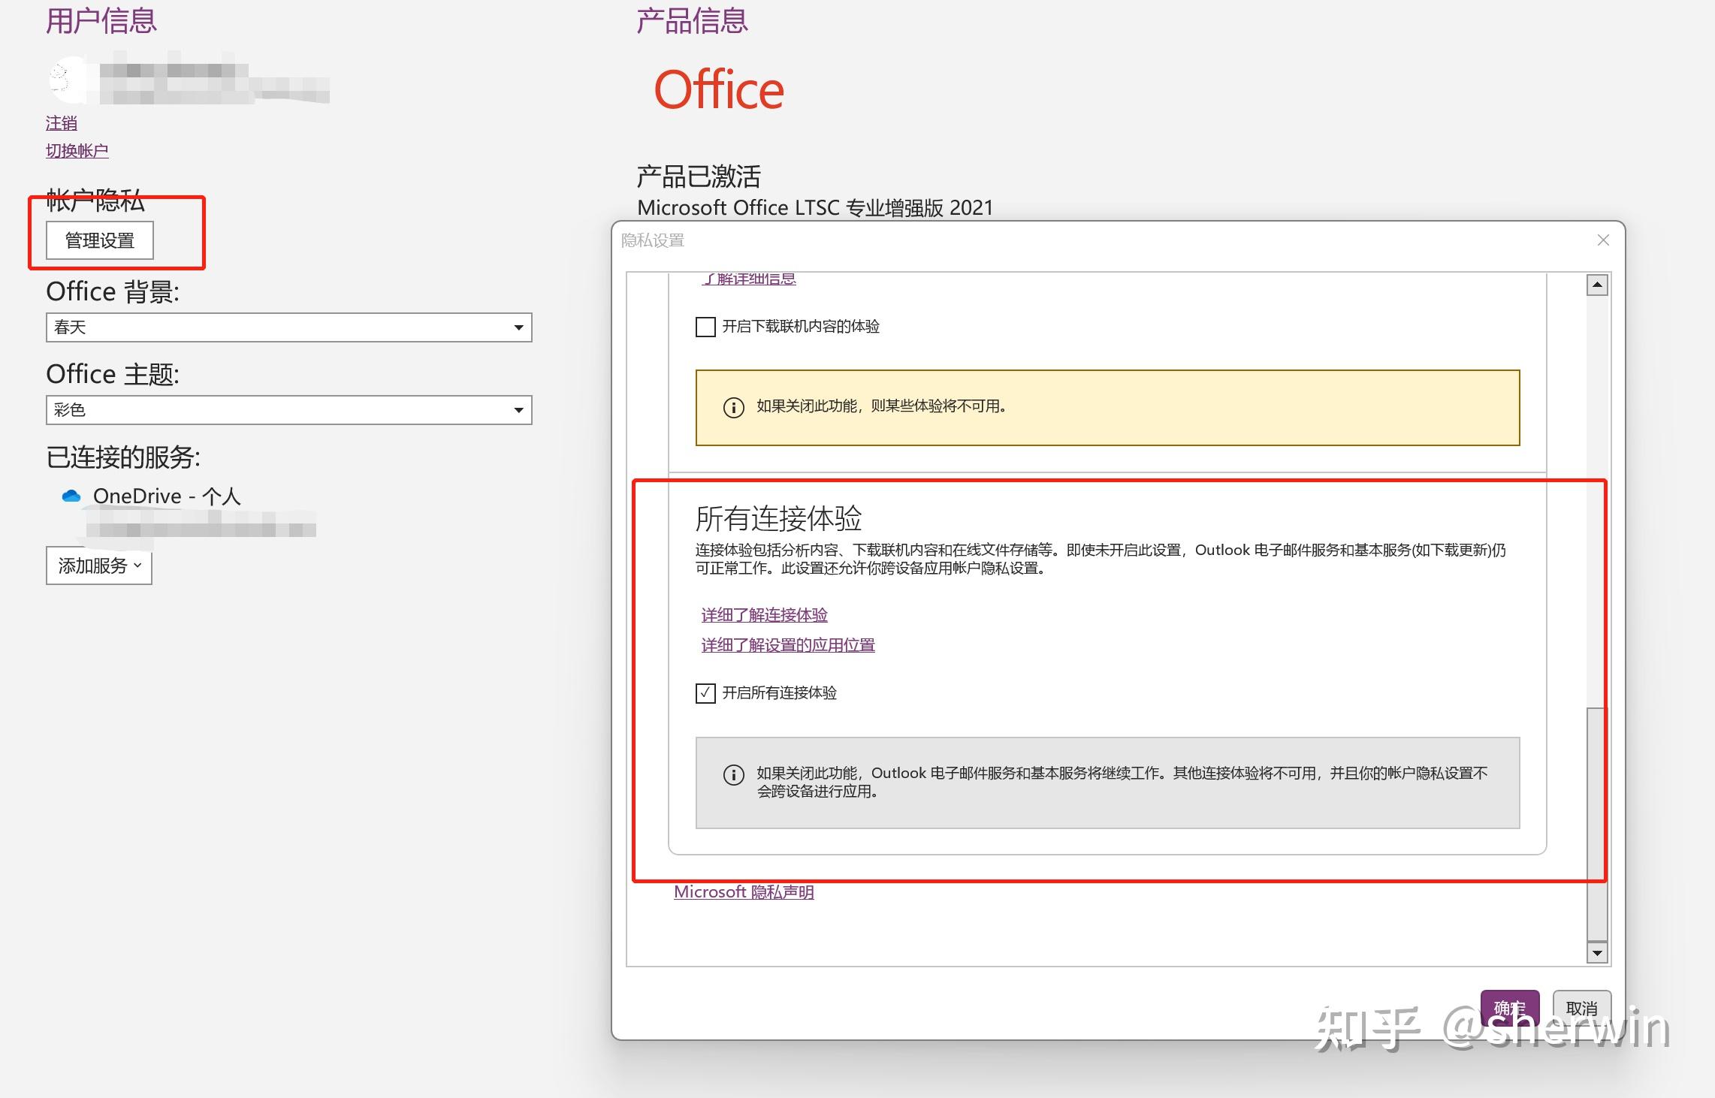The height and width of the screenshot is (1098, 1715).
Task: Open the Microsoft 隐私声明 link
Action: coord(744,892)
